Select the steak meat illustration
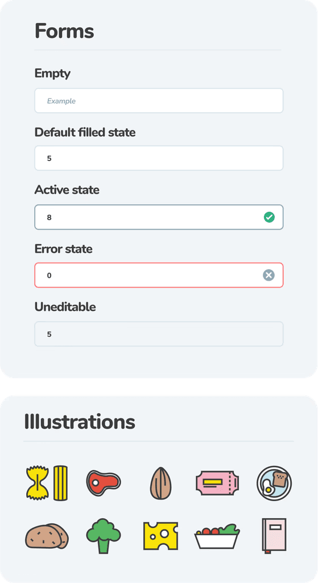Viewport: 318px width, 583px height. click(x=104, y=483)
